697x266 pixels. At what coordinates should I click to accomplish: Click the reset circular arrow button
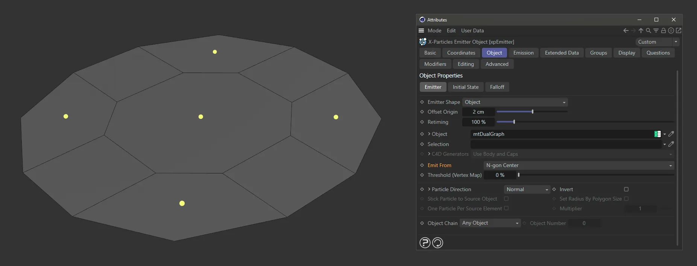click(438, 243)
